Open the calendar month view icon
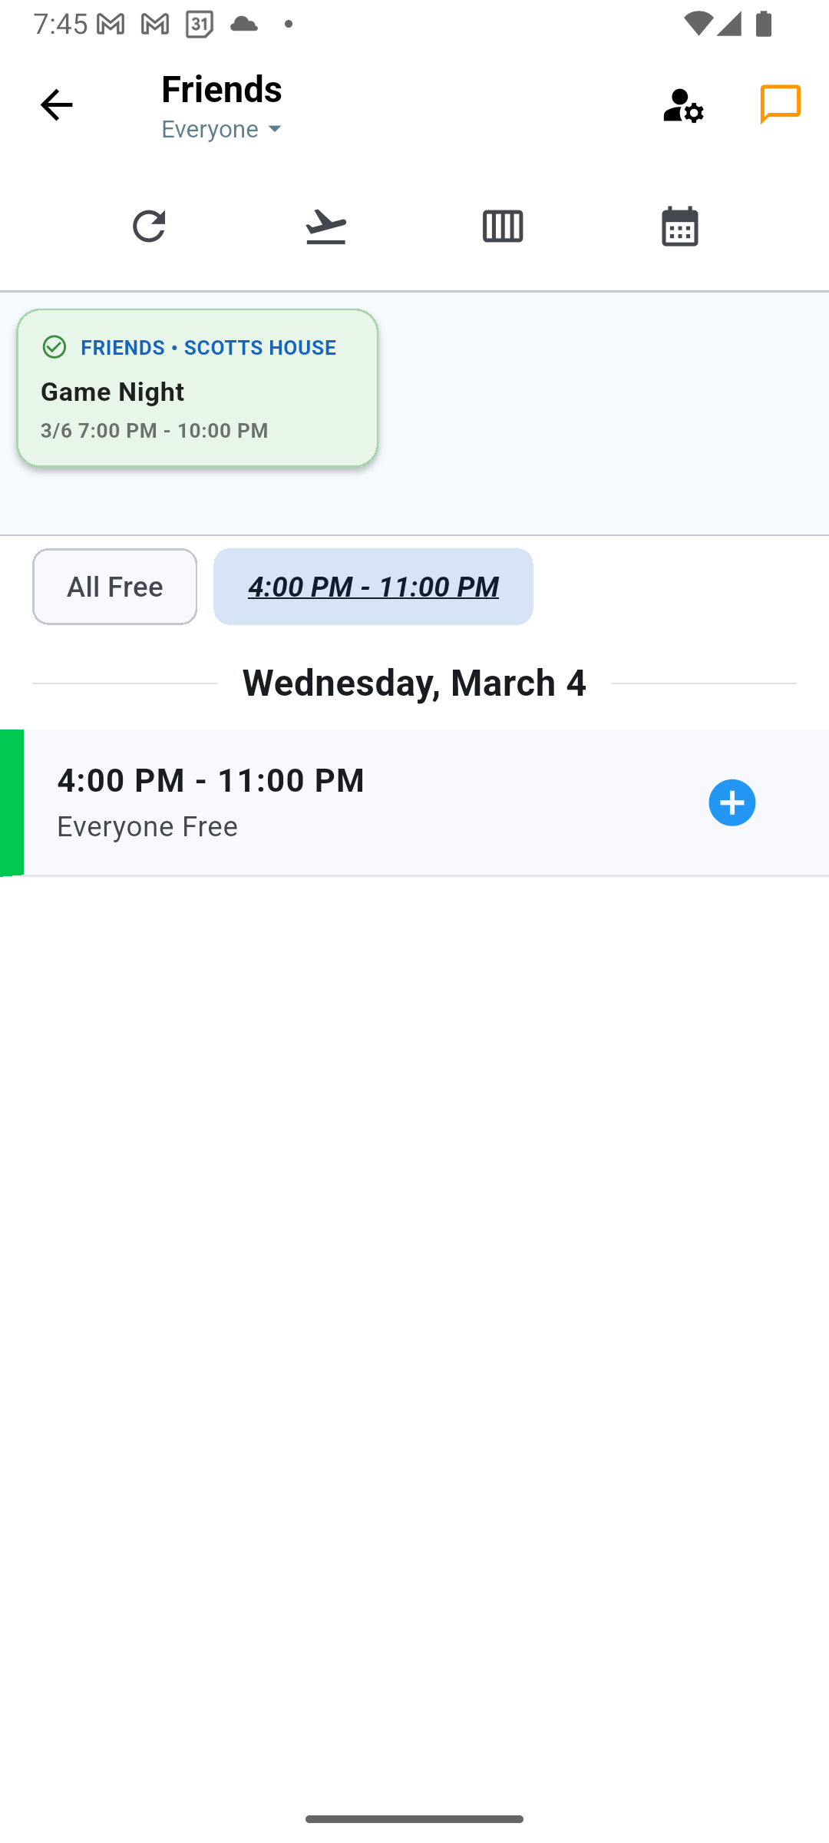 [x=679, y=227]
